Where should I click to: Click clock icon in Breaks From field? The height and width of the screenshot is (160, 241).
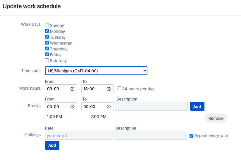pos(72,107)
